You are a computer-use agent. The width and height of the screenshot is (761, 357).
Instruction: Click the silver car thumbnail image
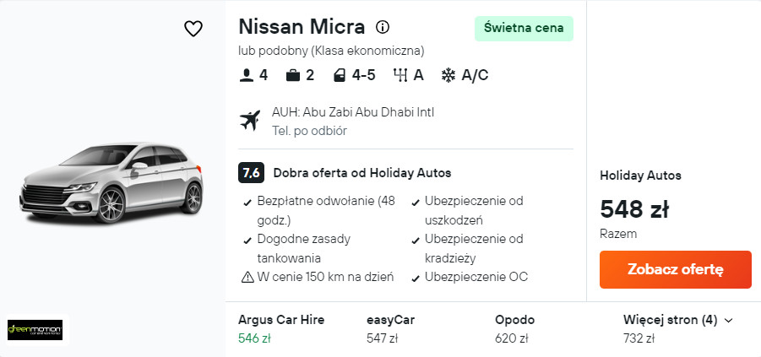point(112,185)
